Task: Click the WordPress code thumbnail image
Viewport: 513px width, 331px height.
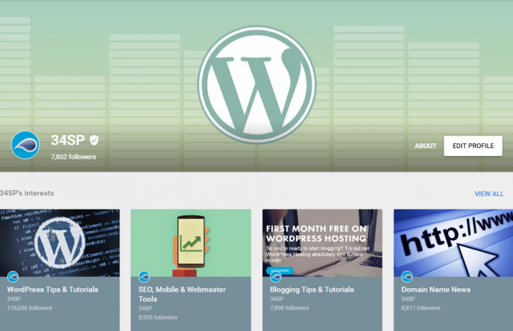Action: [x=59, y=240]
